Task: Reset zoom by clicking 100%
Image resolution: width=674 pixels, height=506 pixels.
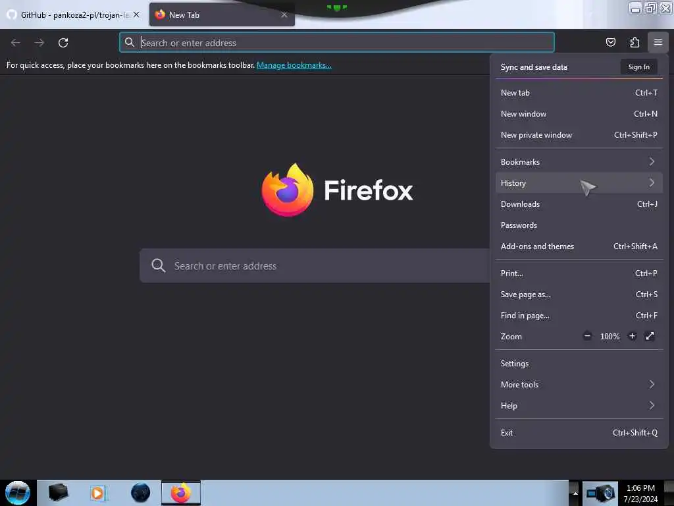Action: pos(609,337)
